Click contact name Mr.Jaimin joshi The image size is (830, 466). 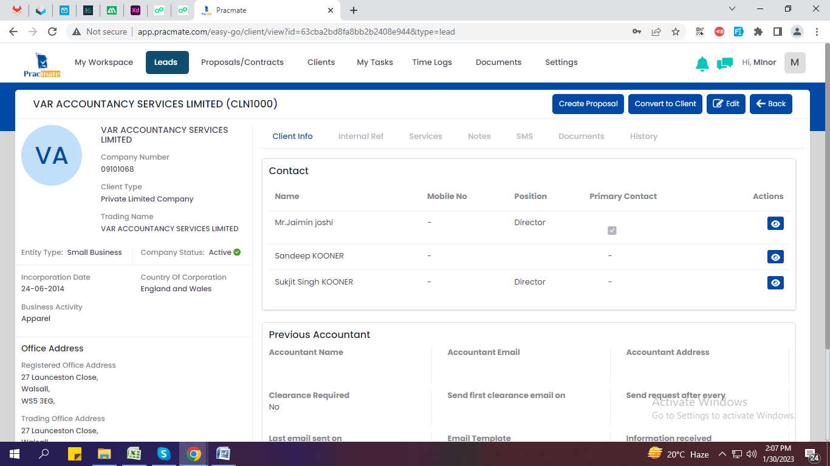pos(304,223)
